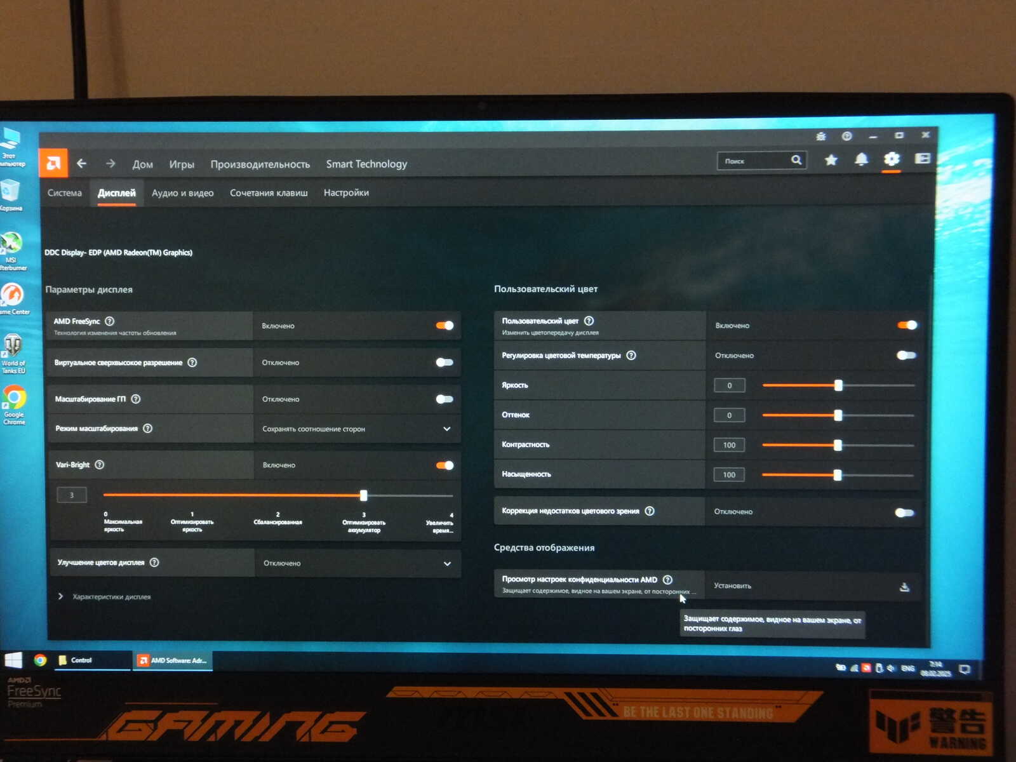The image size is (1016, 762).
Task: Enable Регулировка цветовой температуры toggle
Action: tap(906, 356)
